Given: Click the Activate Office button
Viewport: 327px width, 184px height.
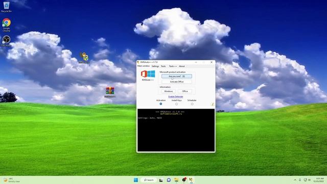Looking at the screenshot, I should 177,82.
